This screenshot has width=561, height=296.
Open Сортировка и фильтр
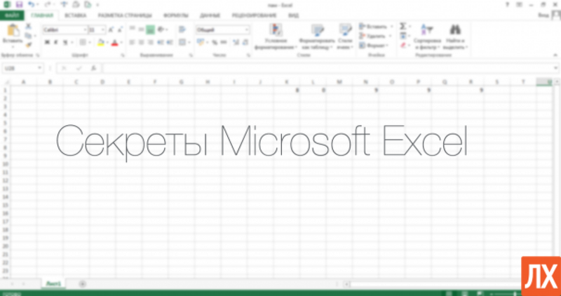428,37
